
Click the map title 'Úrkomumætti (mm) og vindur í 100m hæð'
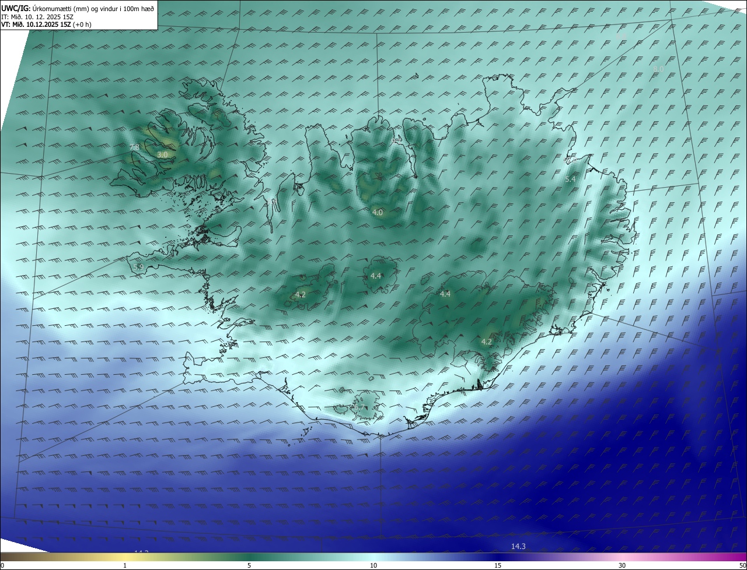click(93, 8)
